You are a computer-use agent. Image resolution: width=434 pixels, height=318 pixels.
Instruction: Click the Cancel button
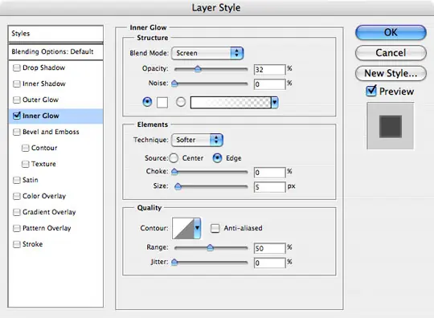click(x=391, y=53)
